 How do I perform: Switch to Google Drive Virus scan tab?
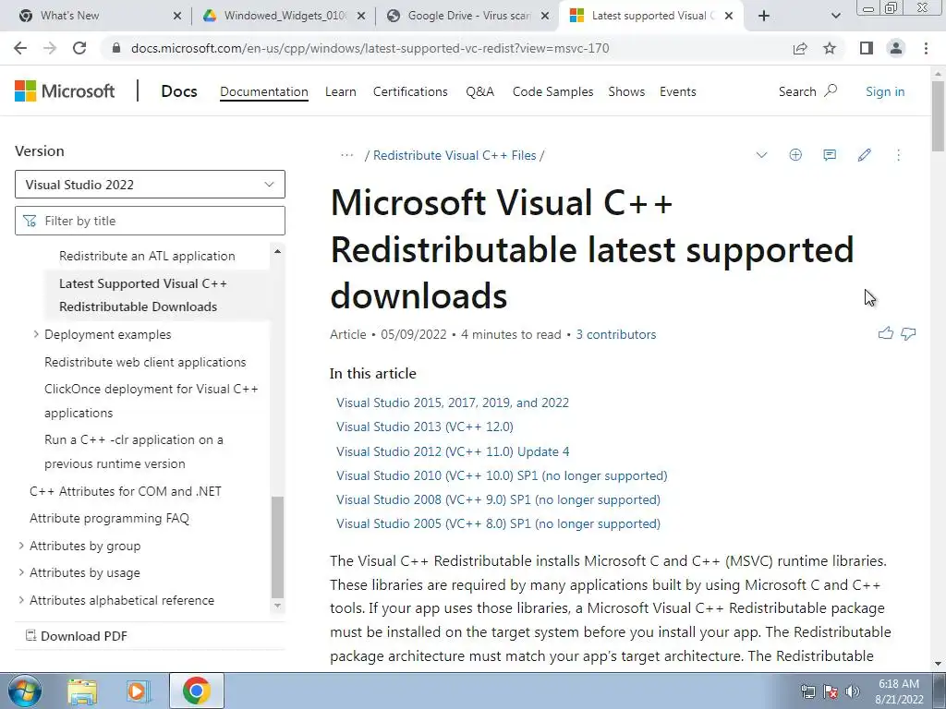click(467, 16)
